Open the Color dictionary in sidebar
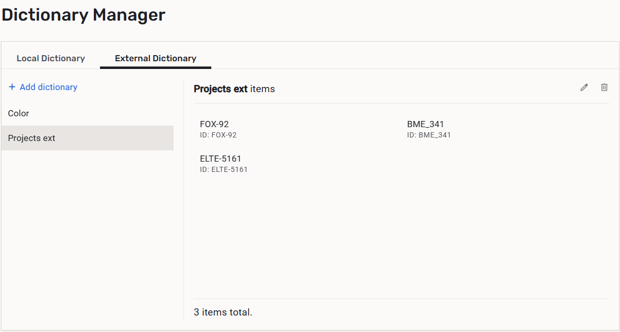620x332 pixels. click(x=19, y=113)
